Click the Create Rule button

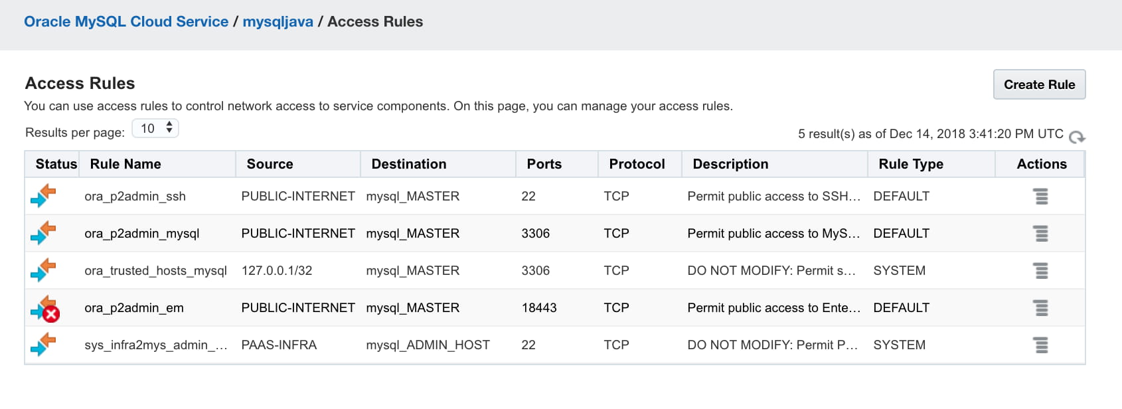pos(1039,84)
